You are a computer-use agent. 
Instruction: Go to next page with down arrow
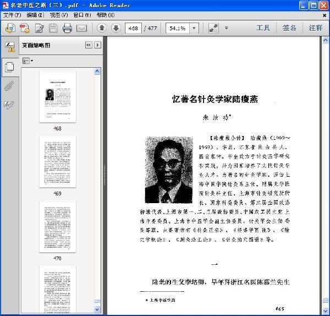(116, 28)
